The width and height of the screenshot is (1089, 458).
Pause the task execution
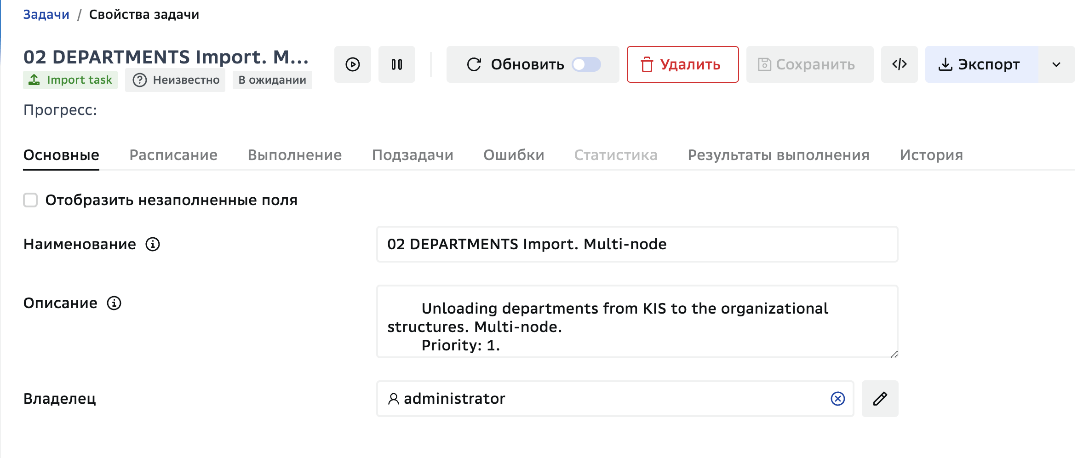coord(397,64)
